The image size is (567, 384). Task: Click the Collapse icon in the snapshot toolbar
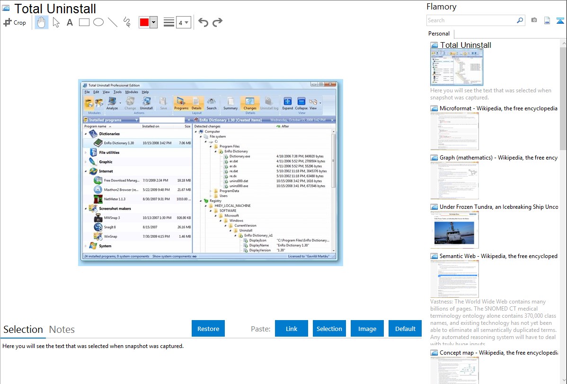(x=301, y=103)
